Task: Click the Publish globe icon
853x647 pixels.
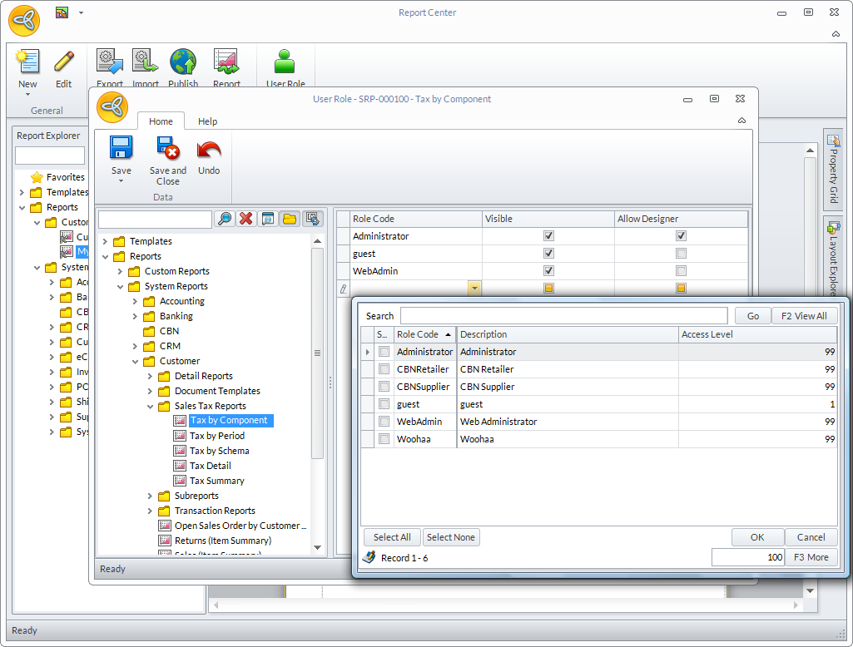Action: tap(183, 62)
